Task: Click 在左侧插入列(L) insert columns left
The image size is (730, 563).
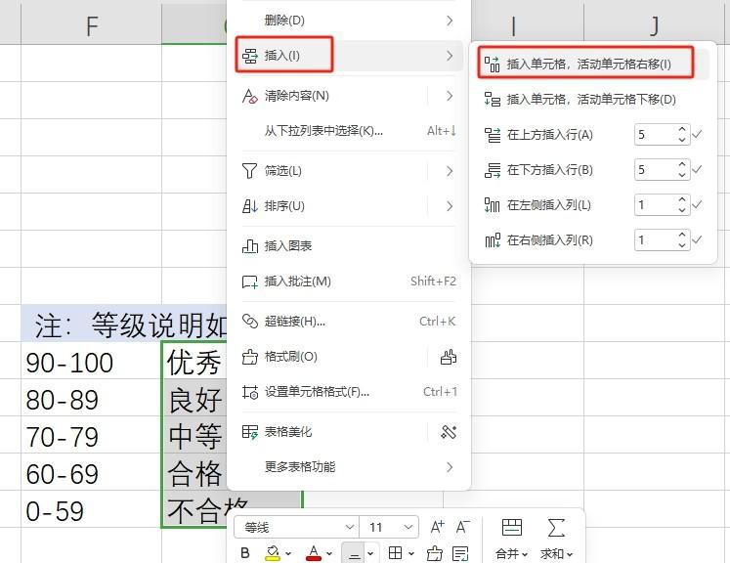Action: (x=548, y=205)
